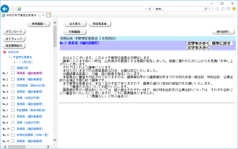Click inside the browser search box
The image size is (238, 149).
pos(179,9)
